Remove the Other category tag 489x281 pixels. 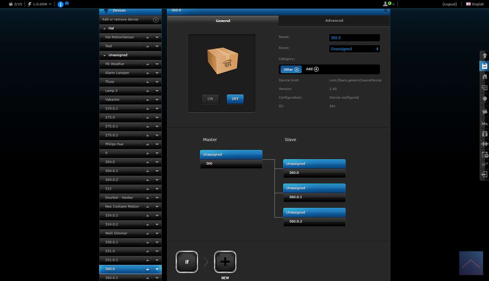(297, 69)
